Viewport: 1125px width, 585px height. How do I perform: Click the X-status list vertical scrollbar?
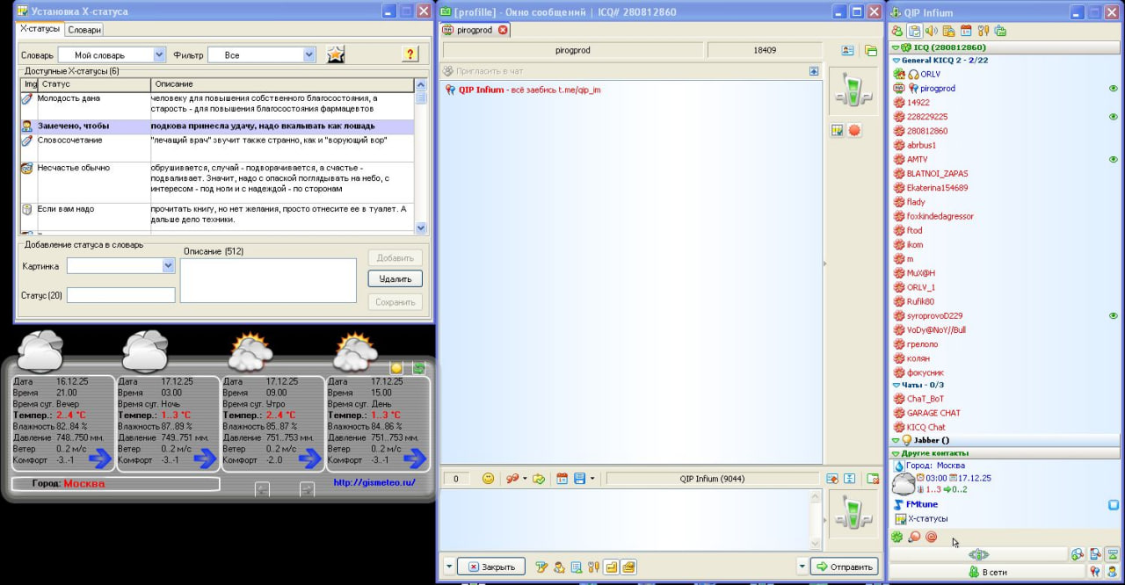(420, 158)
